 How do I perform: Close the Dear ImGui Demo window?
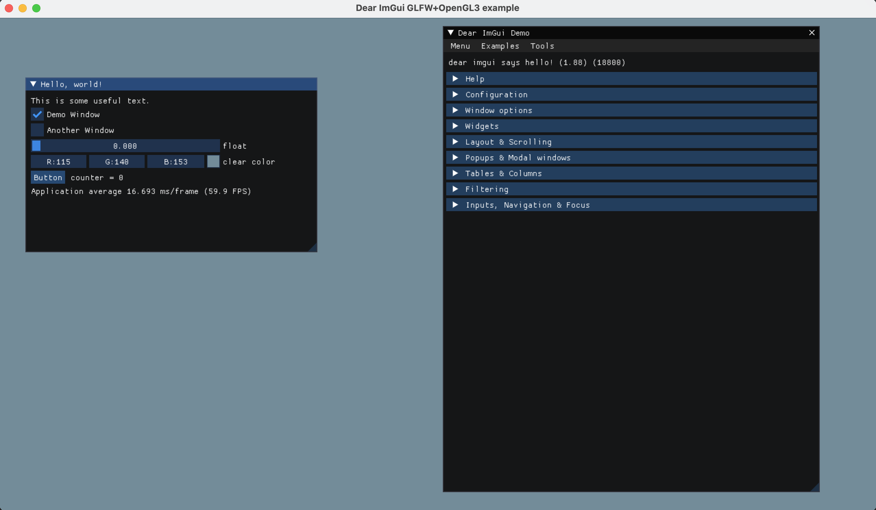pyautogui.click(x=812, y=33)
